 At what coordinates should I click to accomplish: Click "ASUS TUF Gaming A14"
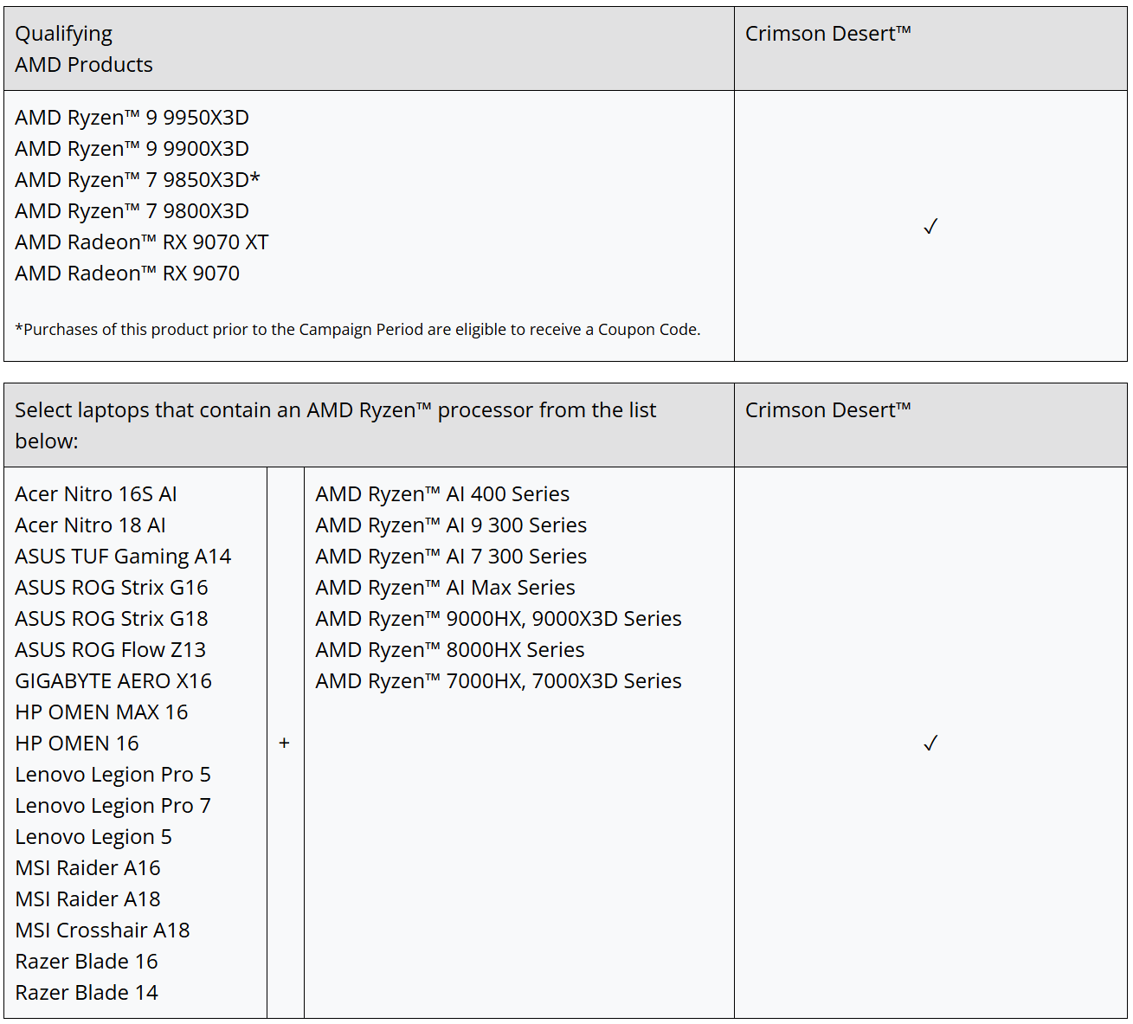click(x=123, y=557)
